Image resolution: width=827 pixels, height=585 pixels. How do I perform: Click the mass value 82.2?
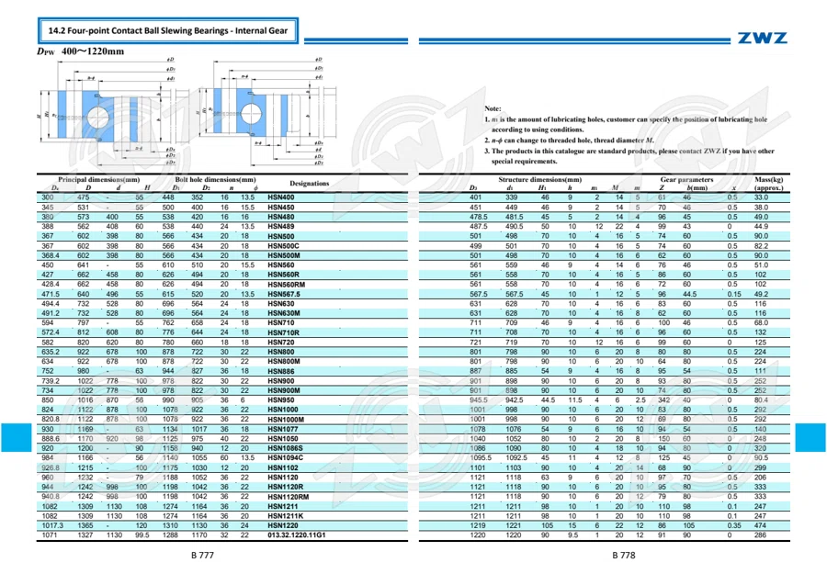(x=761, y=245)
